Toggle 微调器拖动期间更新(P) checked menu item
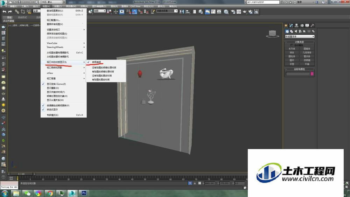350x197 pixels. coord(64,106)
